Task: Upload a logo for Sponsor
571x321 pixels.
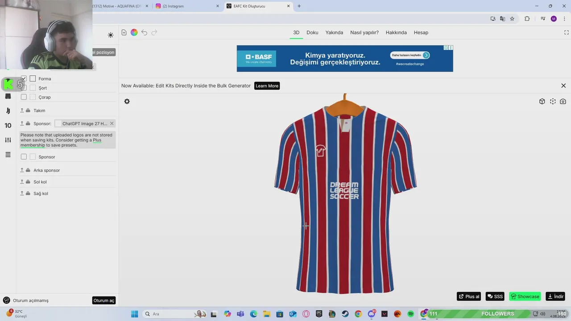Action: pyautogui.click(x=22, y=123)
